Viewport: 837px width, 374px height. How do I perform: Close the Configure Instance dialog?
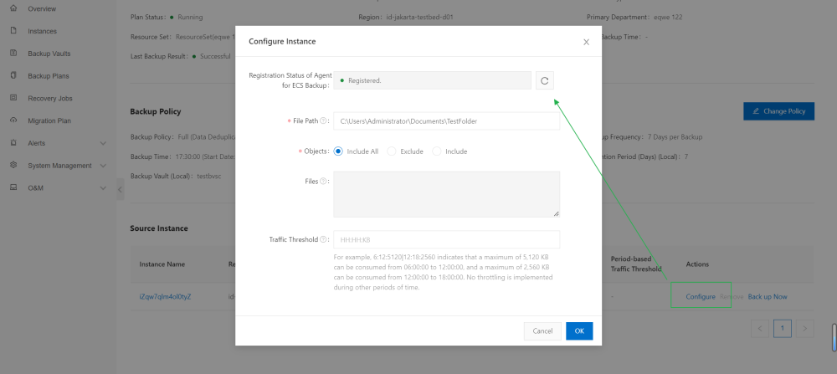point(586,42)
